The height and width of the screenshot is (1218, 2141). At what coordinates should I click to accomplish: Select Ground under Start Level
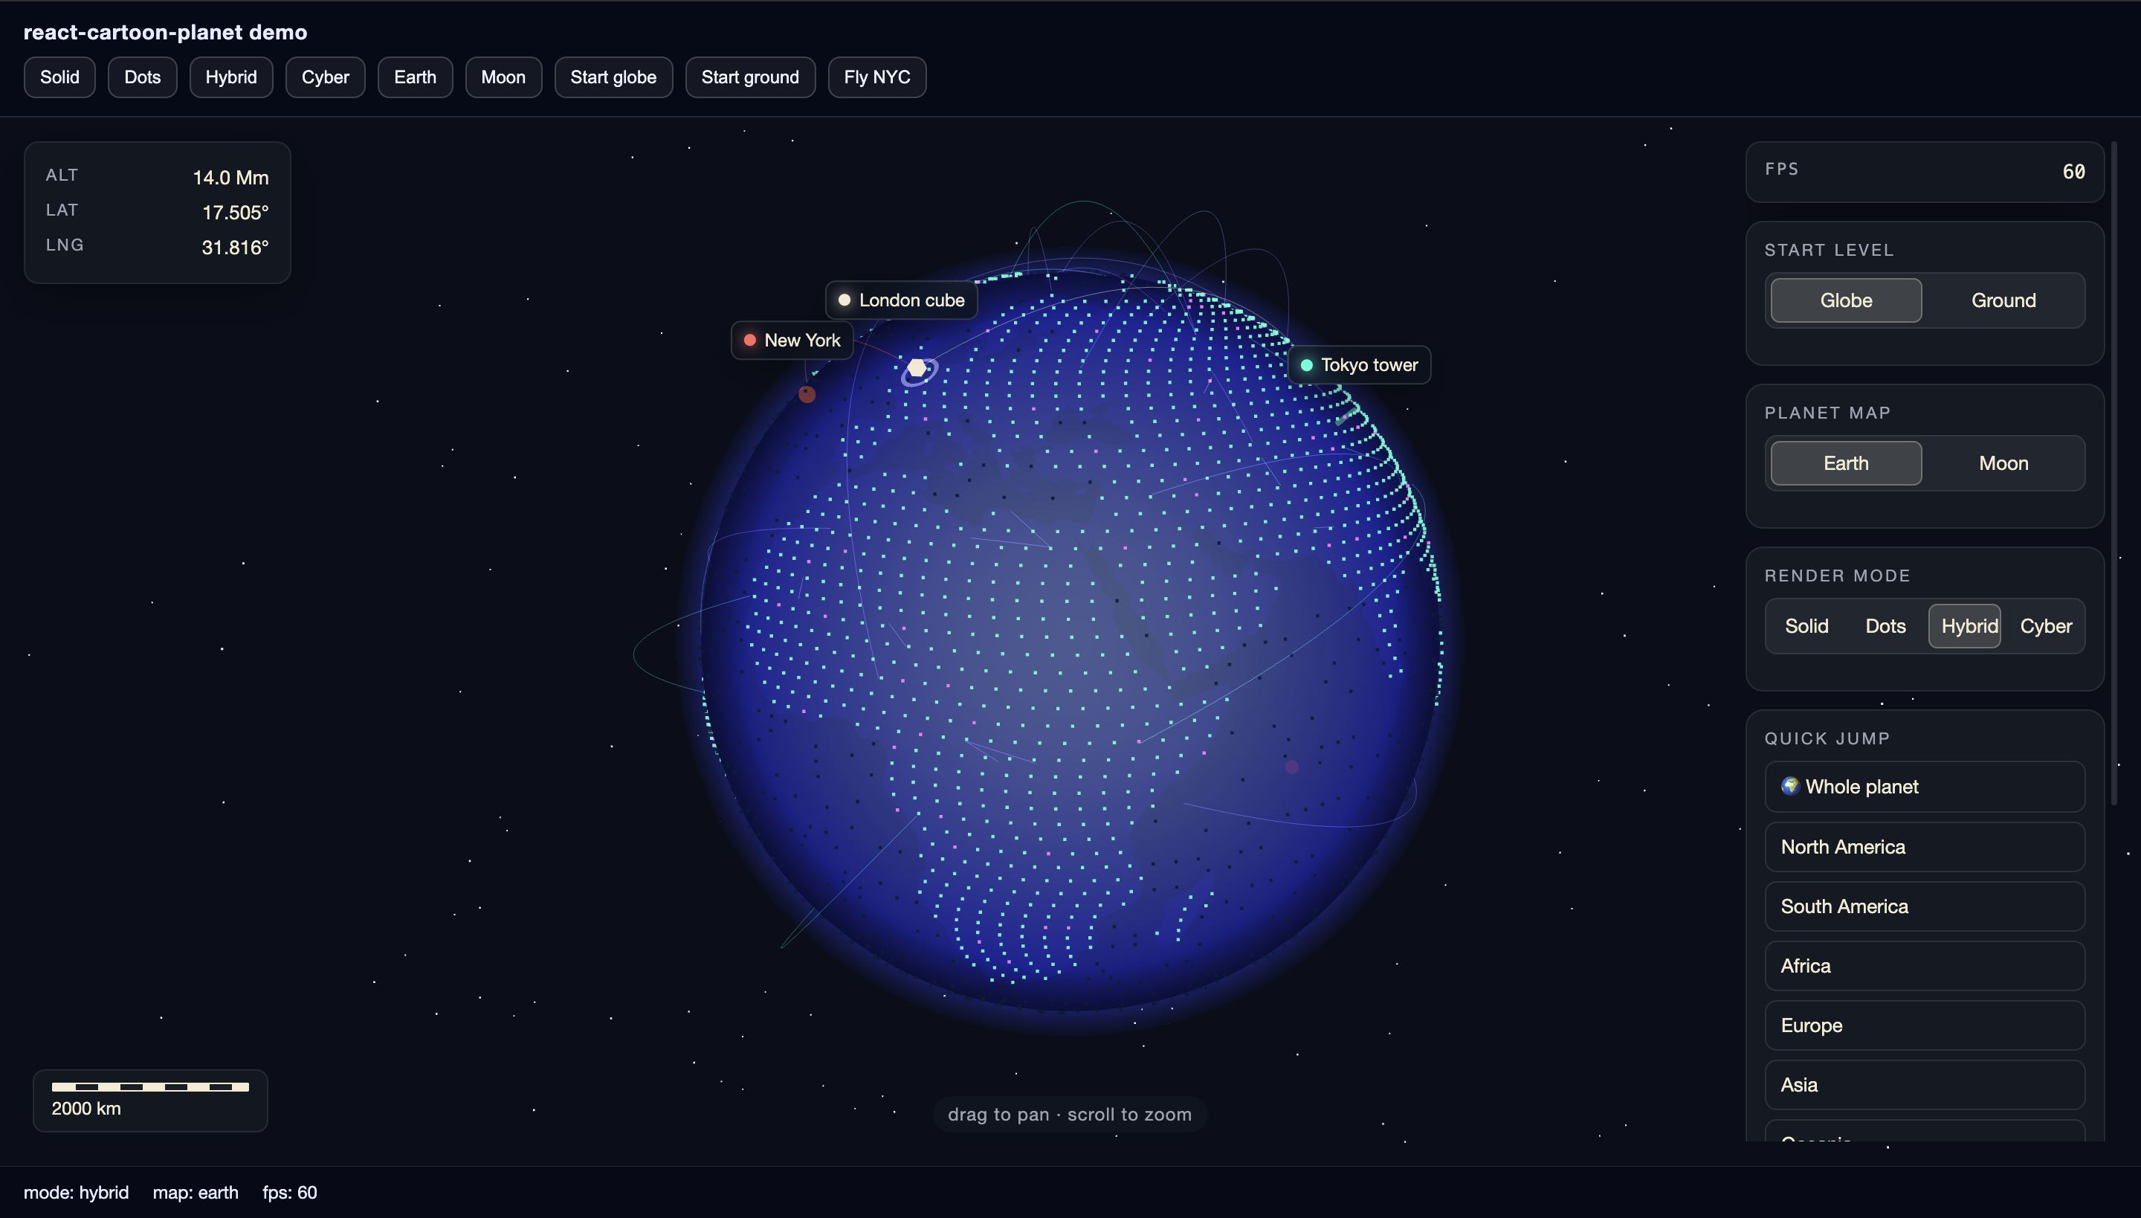[x=2003, y=300]
